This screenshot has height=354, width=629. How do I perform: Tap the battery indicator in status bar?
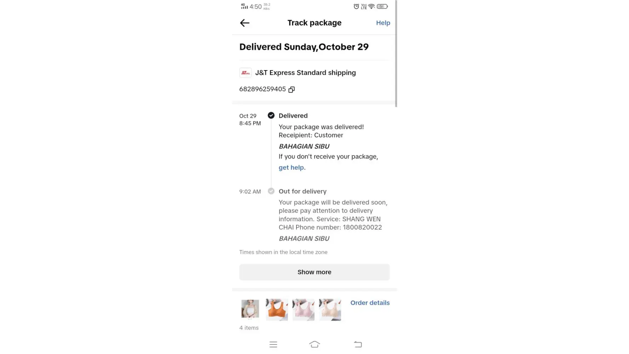pos(382,6)
